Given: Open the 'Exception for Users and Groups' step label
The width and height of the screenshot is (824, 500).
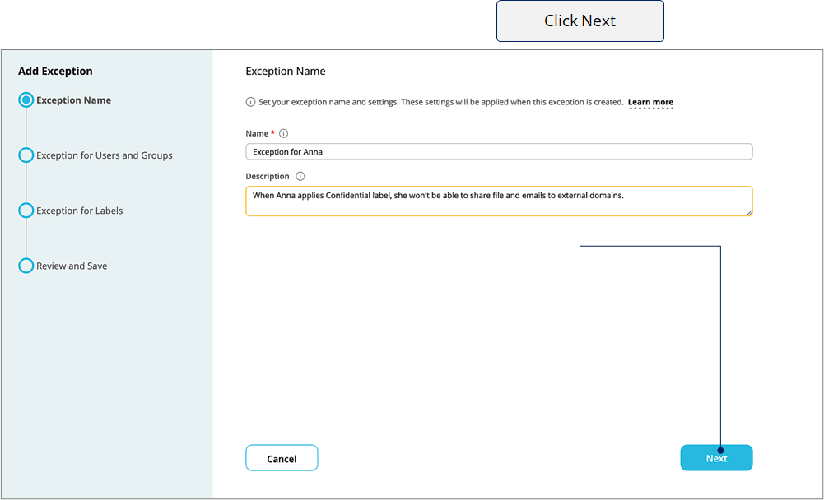Looking at the screenshot, I should point(104,155).
